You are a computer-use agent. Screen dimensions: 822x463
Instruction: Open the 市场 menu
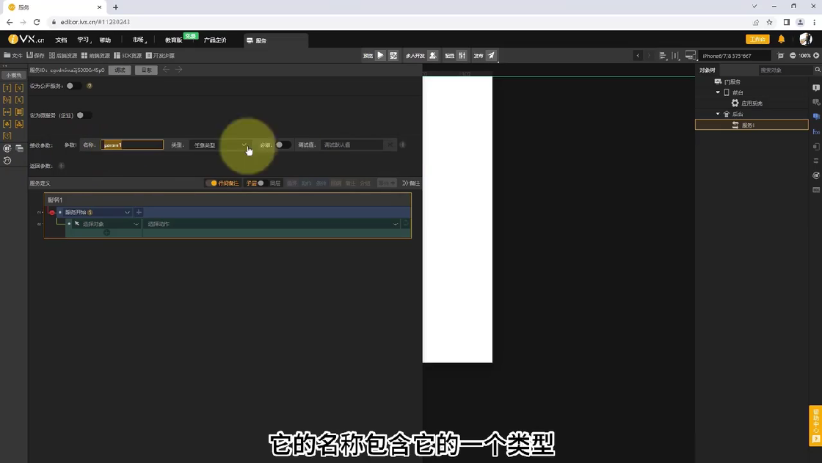[139, 40]
